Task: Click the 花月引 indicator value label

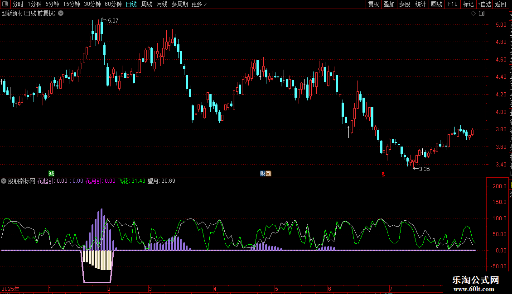Action: (100, 181)
